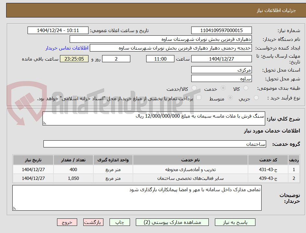Image resolution: width=306 pixels, height=233 pixels.
Task: Click the بازگشت back button
Action: [x=93, y=222]
